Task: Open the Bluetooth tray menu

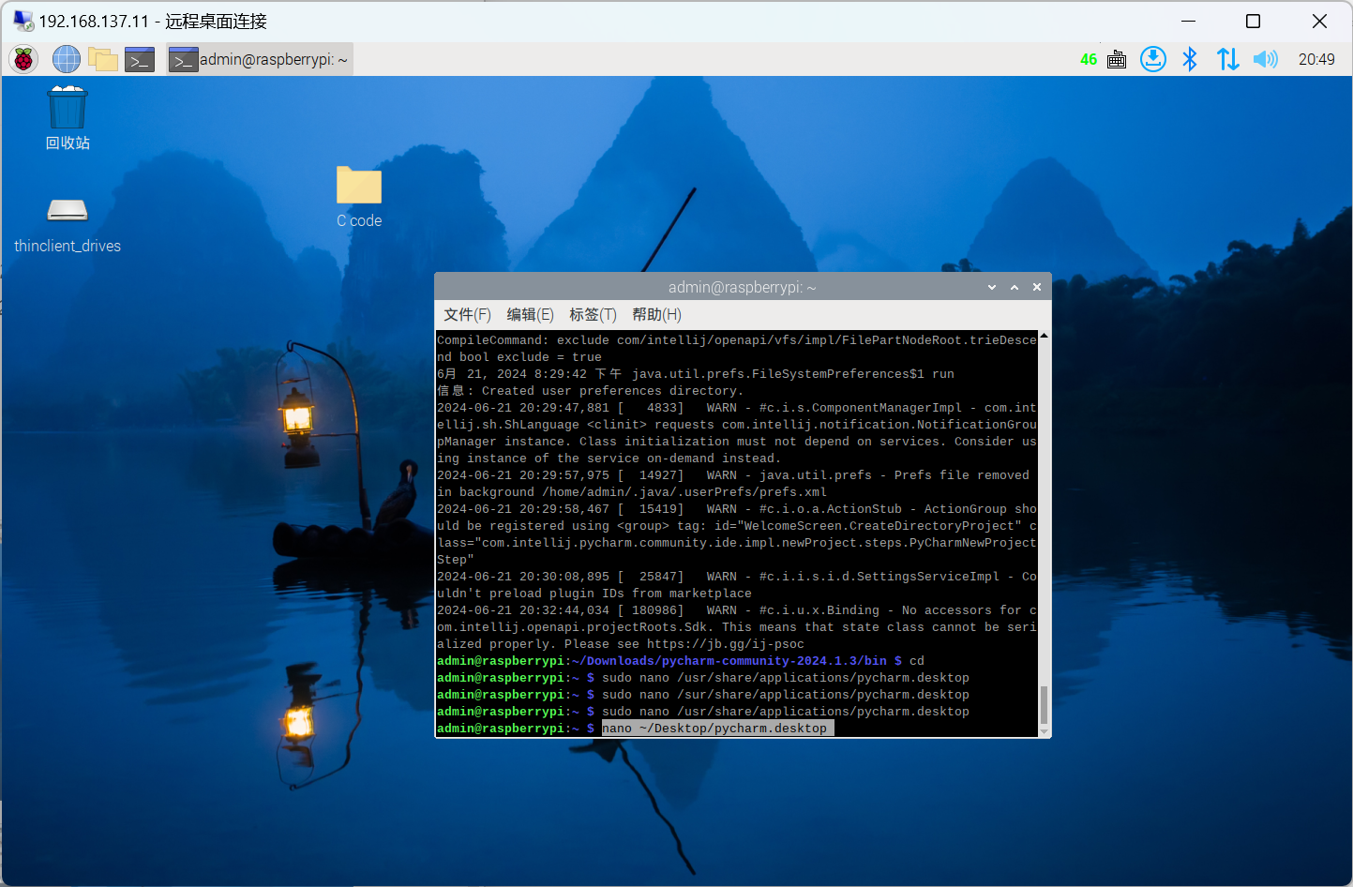Action: pyautogui.click(x=1190, y=59)
